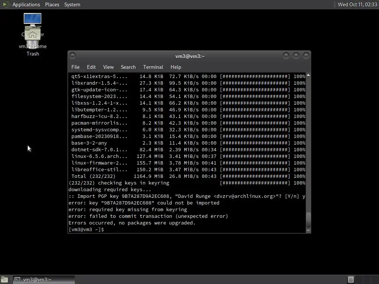This screenshot has height=284, width=379.
Task: Open the terminal Help menu
Action: [x=176, y=67]
